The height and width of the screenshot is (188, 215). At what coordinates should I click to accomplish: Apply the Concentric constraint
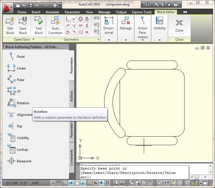tap(81, 19)
